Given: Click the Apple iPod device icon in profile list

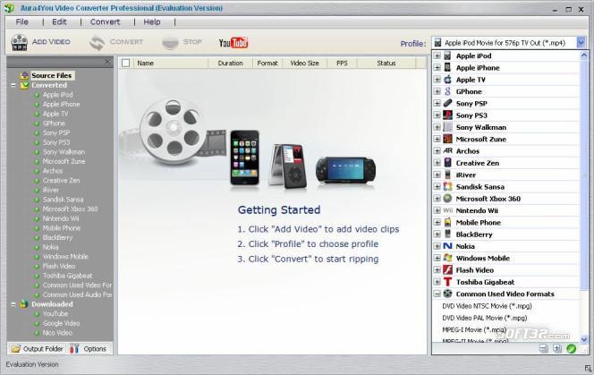Looking at the screenshot, I should click(x=448, y=55).
